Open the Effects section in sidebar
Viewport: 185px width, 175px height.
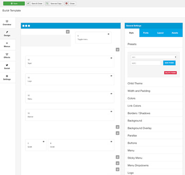[x=7, y=56]
